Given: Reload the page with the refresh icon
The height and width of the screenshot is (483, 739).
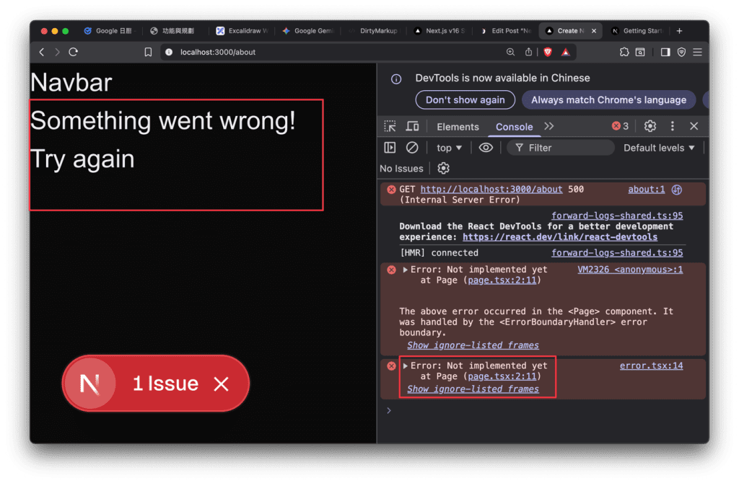Looking at the screenshot, I should (73, 52).
